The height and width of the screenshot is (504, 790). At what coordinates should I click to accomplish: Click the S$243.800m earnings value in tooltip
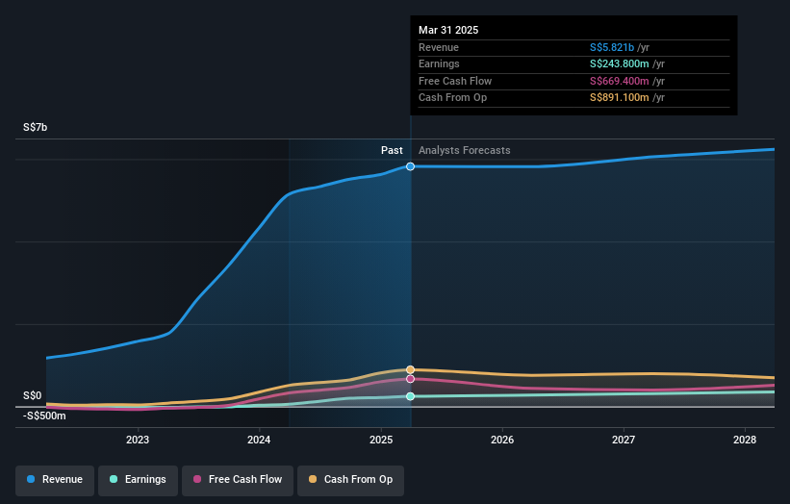[620, 63]
